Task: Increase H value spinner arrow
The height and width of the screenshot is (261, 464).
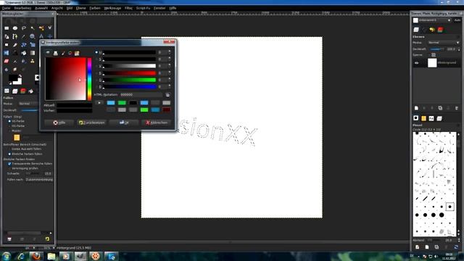Action: pos(170,51)
